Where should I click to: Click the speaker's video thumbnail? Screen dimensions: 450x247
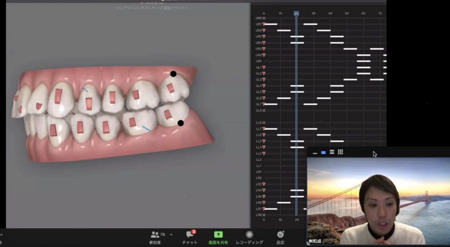click(x=378, y=201)
